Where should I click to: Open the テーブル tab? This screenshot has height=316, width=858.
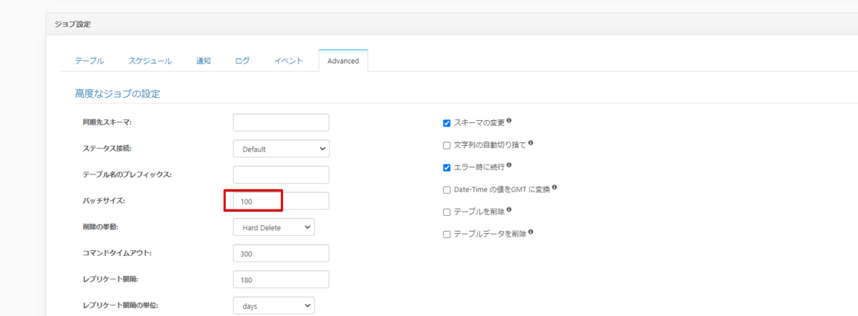(x=89, y=61)
